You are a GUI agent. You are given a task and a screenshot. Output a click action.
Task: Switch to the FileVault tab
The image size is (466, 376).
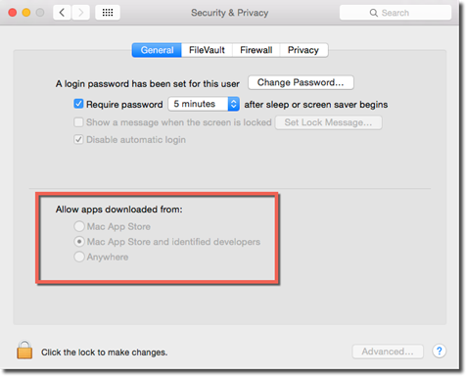(x=207, y=50)
